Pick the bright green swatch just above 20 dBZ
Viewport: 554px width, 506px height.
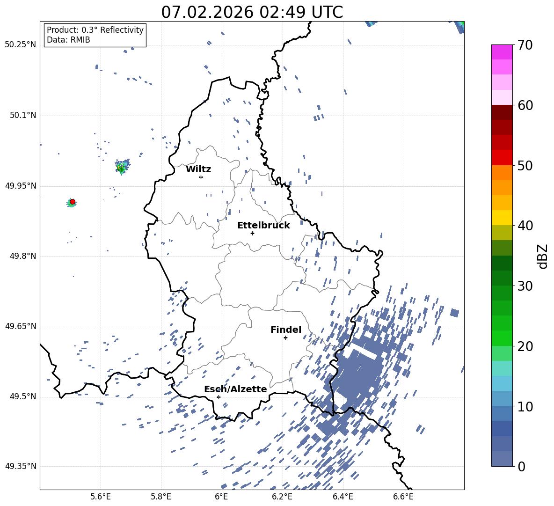(502, 338)
